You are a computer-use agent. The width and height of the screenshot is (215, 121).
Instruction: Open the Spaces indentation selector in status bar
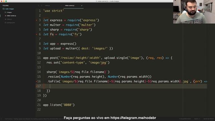197,119
